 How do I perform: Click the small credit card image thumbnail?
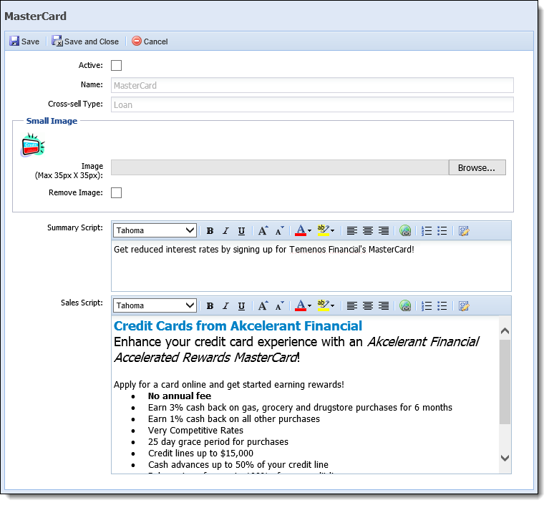click(x=32, y=145)
